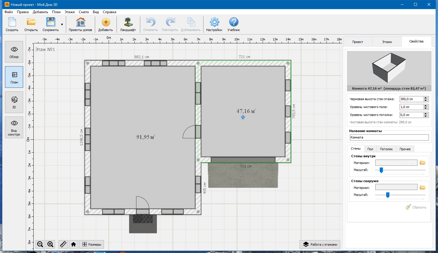Expand the Сохранить dropdown arrow
The width and height of the screenshot is (438, 253).
(x=62, y=25)
